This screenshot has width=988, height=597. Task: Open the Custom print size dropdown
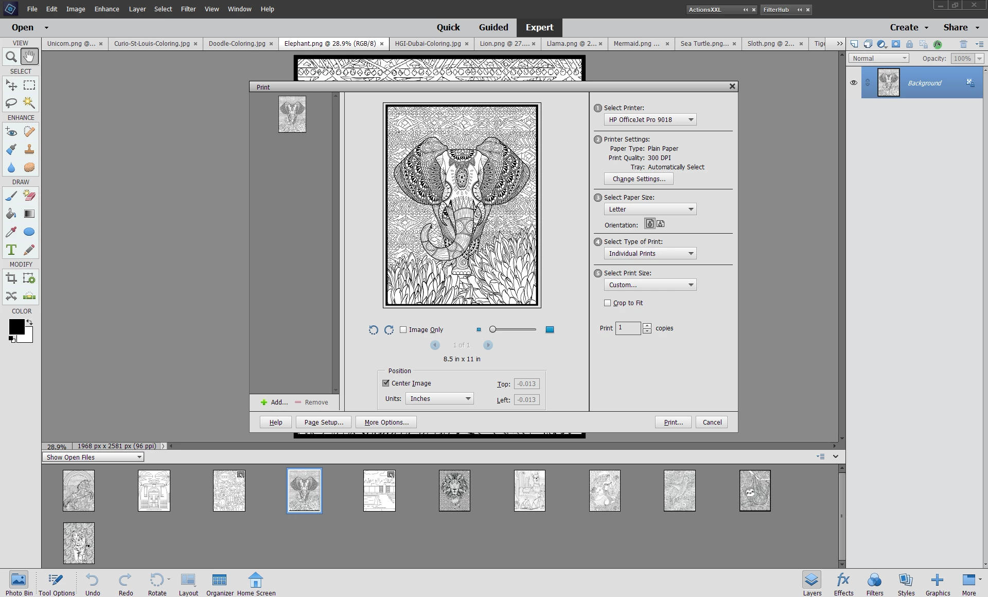pos(650,285)
